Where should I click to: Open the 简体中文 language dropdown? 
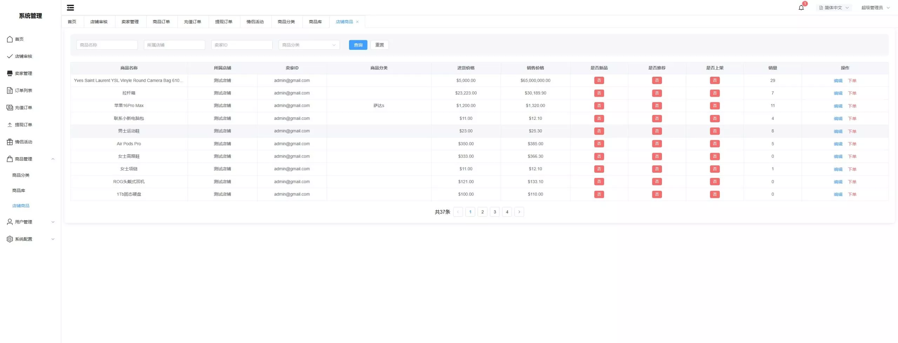[x=834, y=8]
